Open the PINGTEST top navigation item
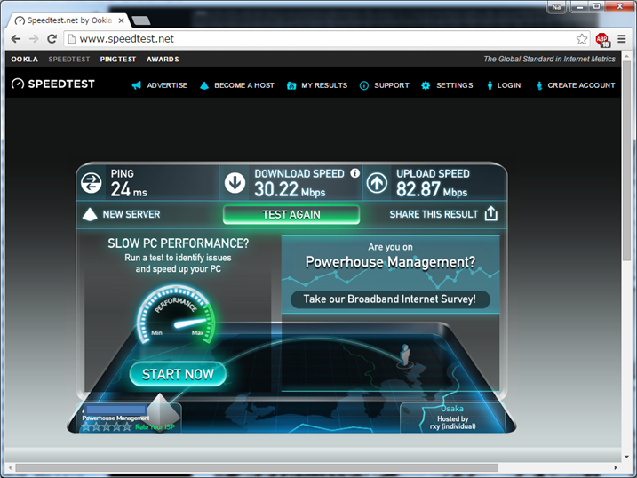The width and height of the screenshot is (637, 478). pyautogui.click(x=118, y=60)
